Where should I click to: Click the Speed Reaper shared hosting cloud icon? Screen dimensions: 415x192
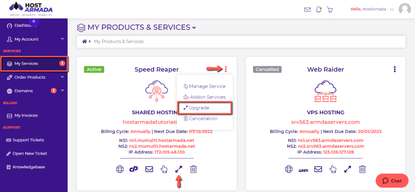[x=157, y=92]
